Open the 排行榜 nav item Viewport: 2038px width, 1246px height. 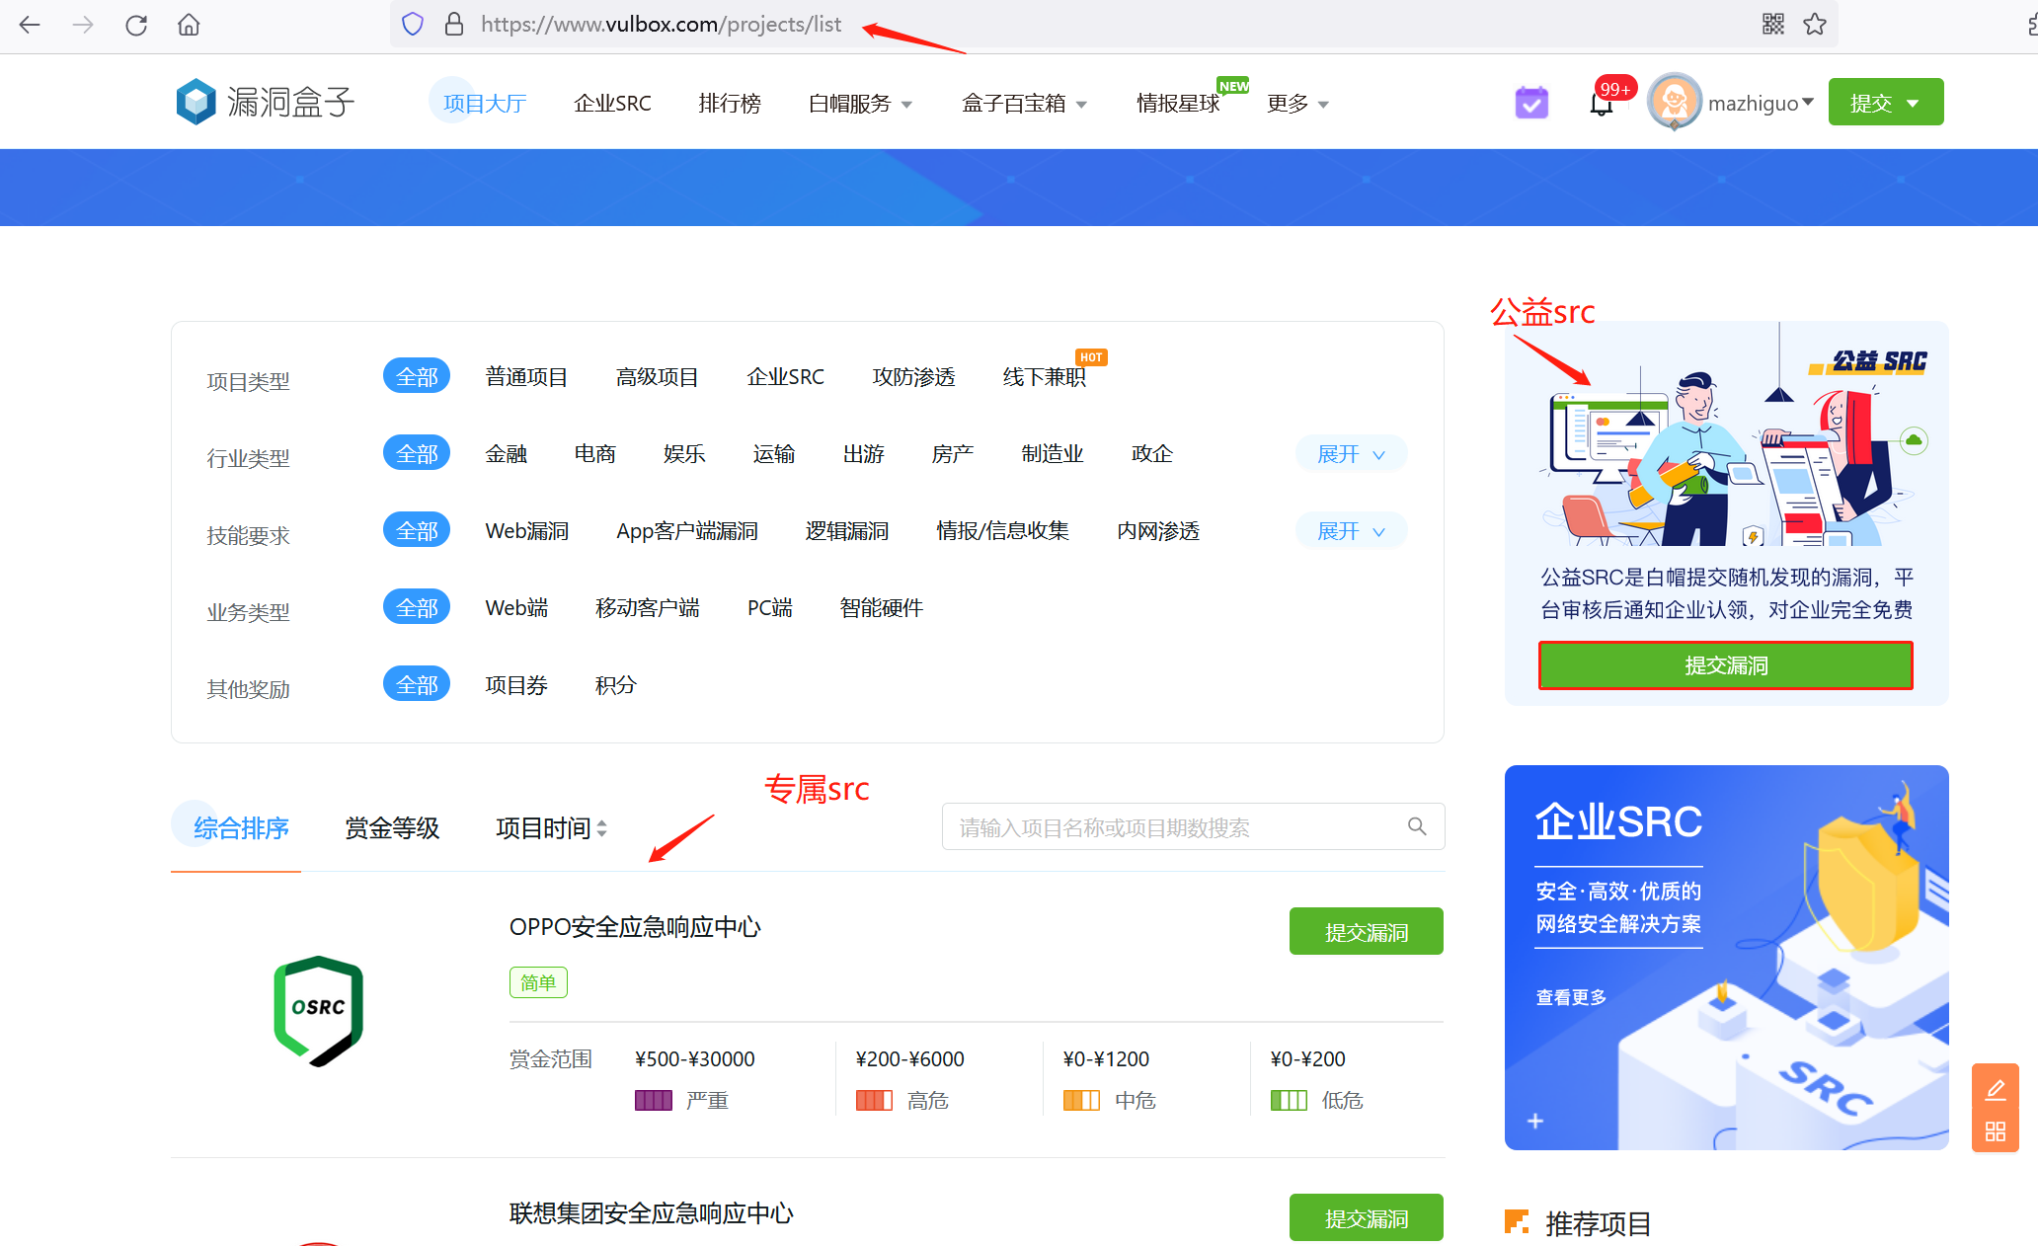pos(729,103)
